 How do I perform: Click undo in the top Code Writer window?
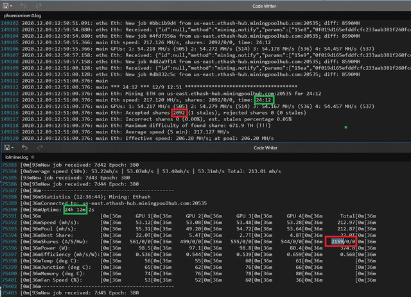(23, 6)
